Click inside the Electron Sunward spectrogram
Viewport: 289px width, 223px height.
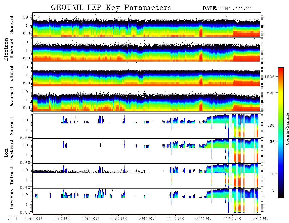pos(147,25)
